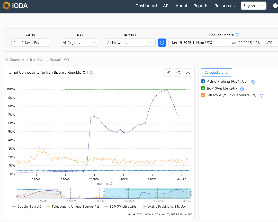Open help for Active Probing signal
Image resolution: width=278 pixels, height=222 pixels.
(253, 82)
